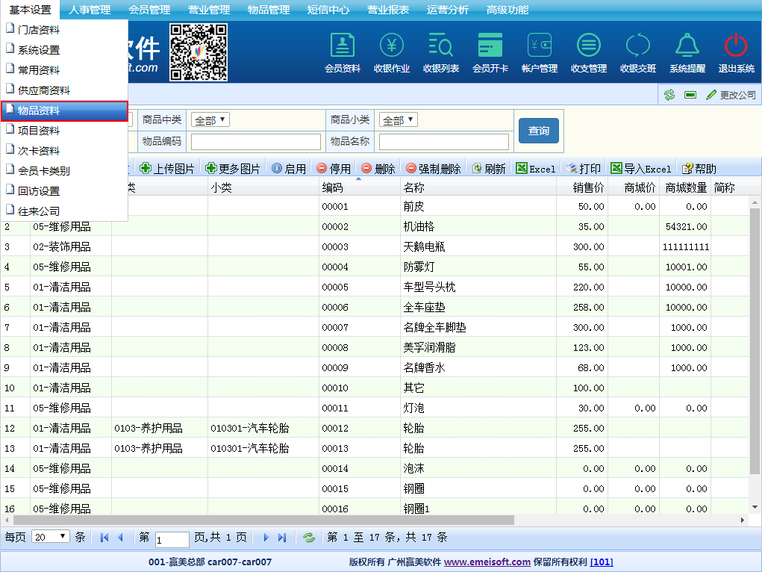The image size is (762, 572).
Task: Click the 物品名称 input field
Action: [x=443, y=141]
